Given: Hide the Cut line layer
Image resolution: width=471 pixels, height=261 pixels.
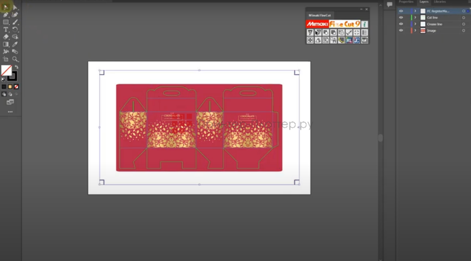Looking at the screenshot, I should [x=401, y=17].
